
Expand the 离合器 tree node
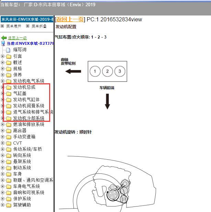click(x=2, y=131)
